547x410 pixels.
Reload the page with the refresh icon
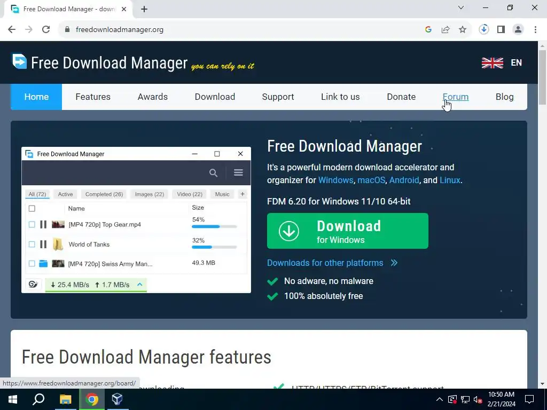coord(46,30)
